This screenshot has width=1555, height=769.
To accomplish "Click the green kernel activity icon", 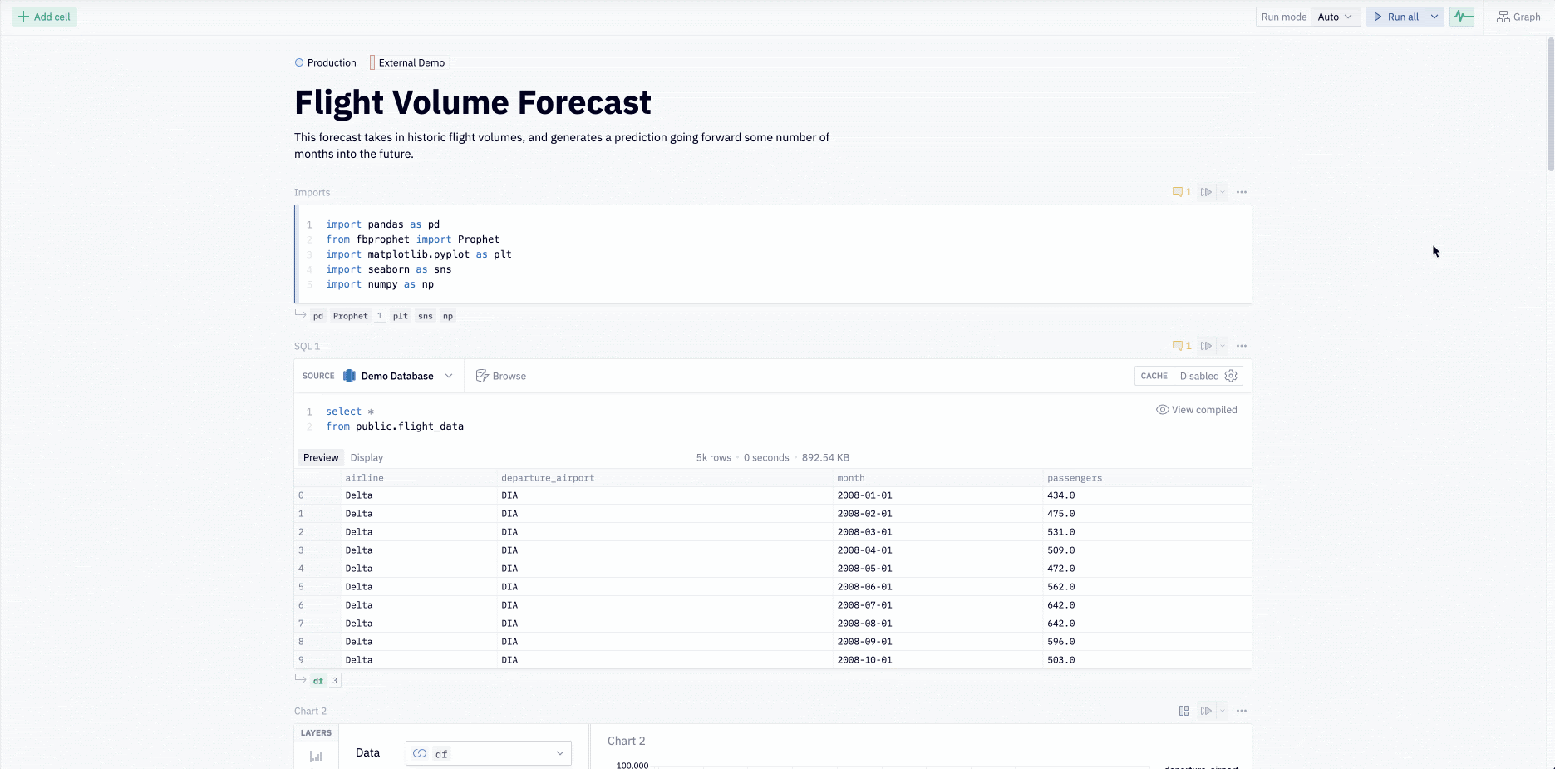I will [x=1463, y=17].
